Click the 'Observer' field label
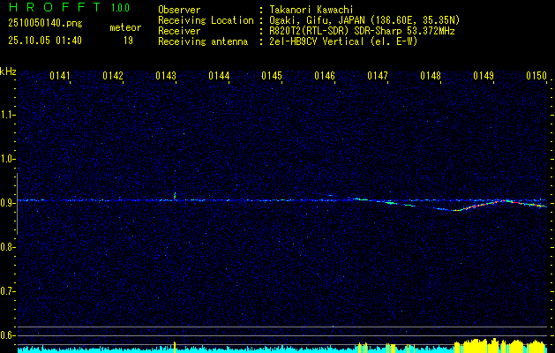Image resolution: width=555 pixels, height=353 pixels. point(179,10)
